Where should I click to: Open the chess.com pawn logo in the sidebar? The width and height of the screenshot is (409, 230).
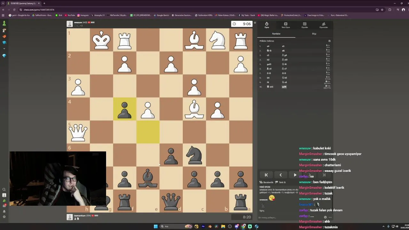tap(4, 24)
